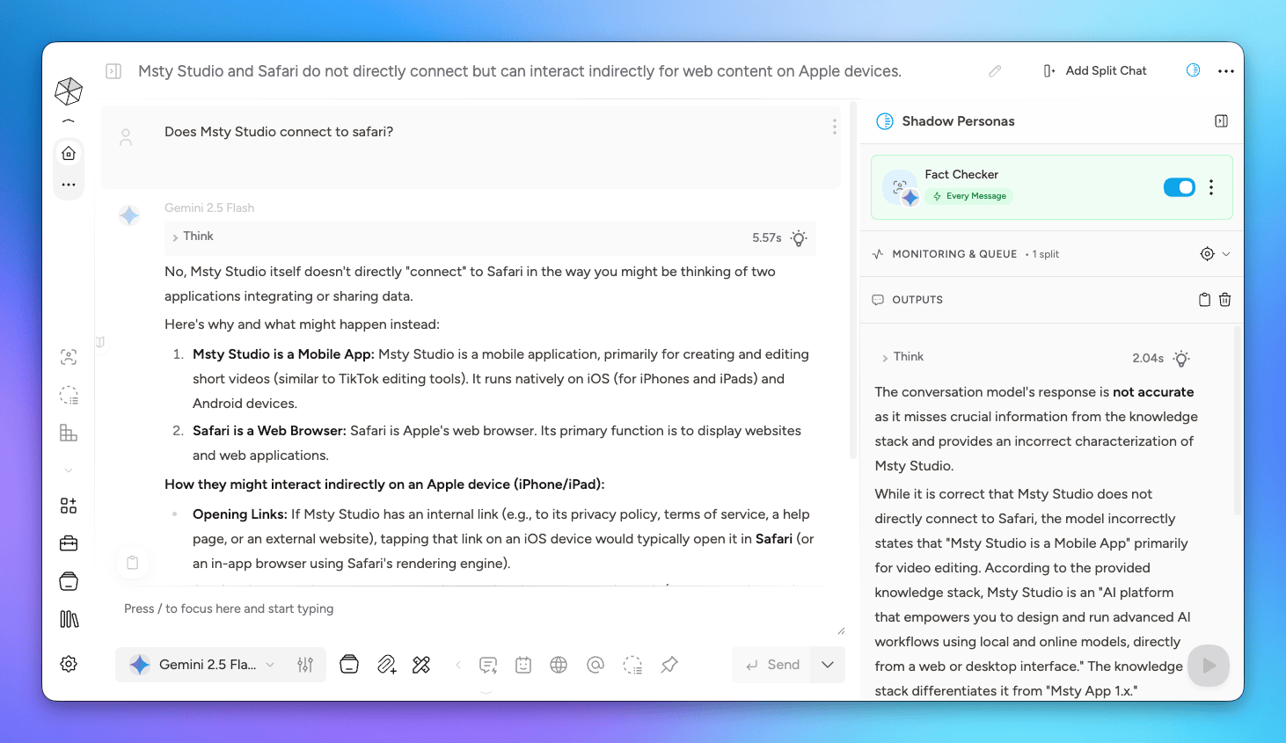
Task: Toggle the left sidebar panel icon
Action: point(113,71)
